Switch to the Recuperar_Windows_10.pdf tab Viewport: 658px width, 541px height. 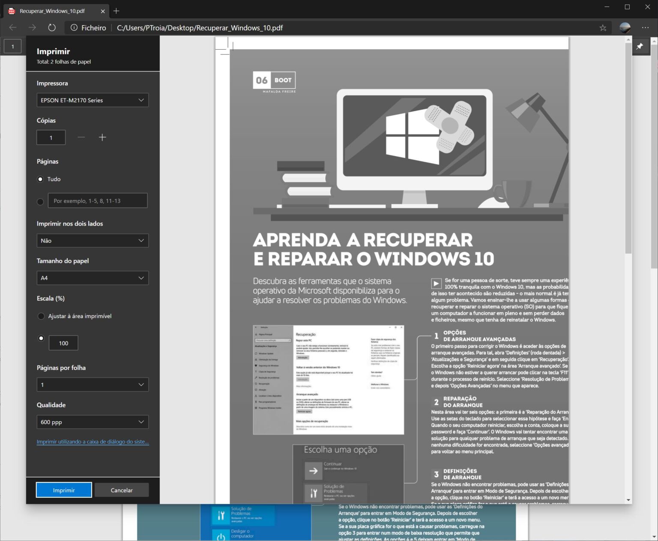click(x=56, y=12)
